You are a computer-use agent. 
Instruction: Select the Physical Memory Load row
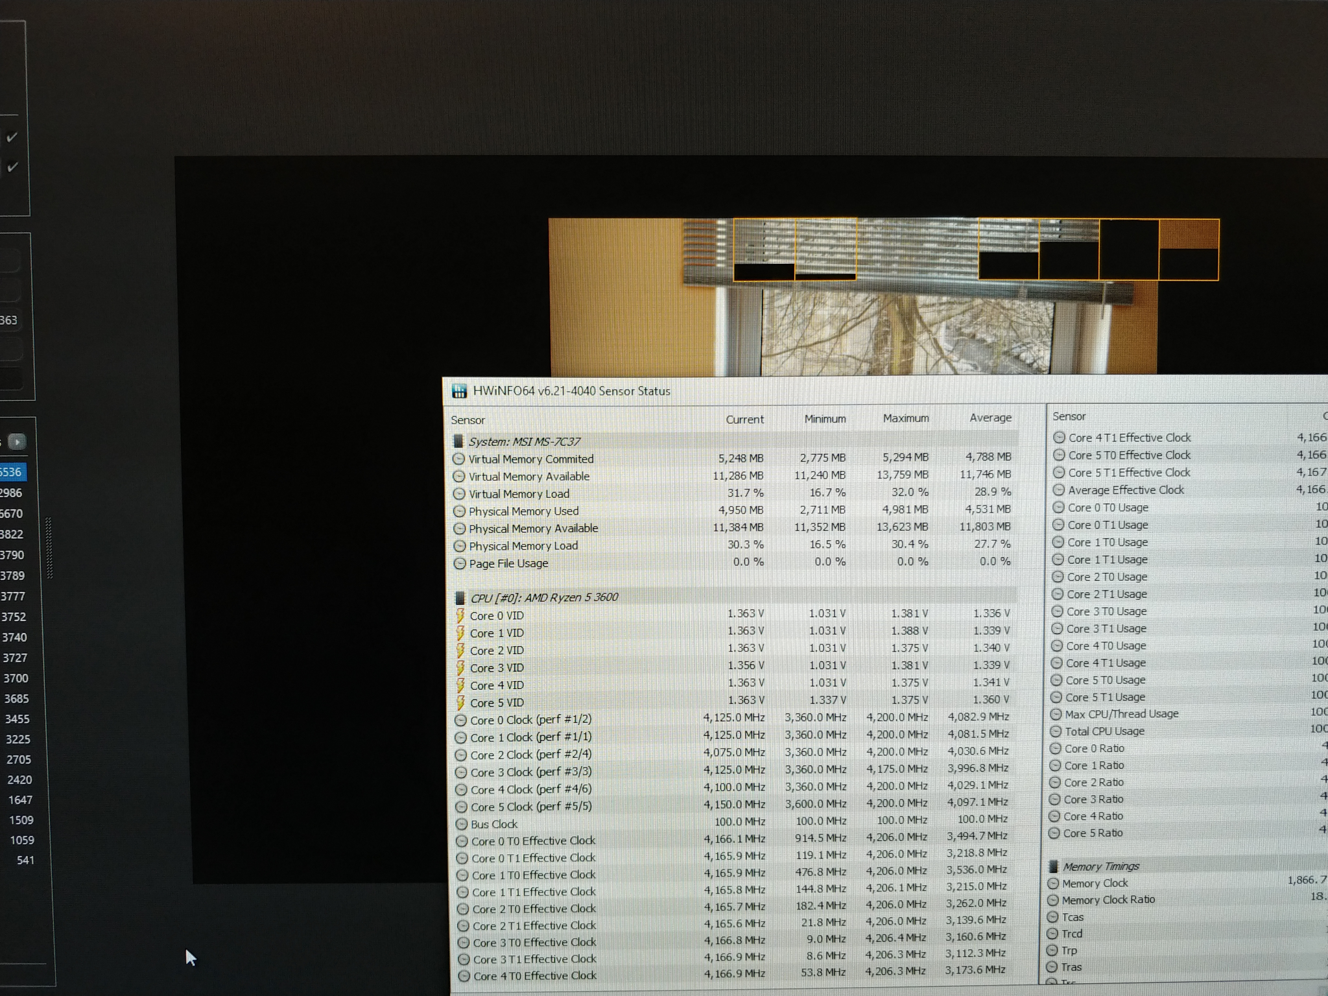click(x=523, y=546)
